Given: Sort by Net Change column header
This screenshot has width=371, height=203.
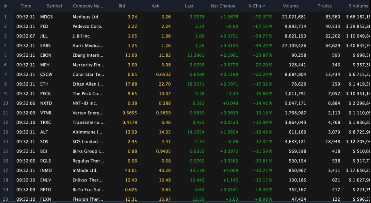Looking at the screenshot, I should pos(223,6).
